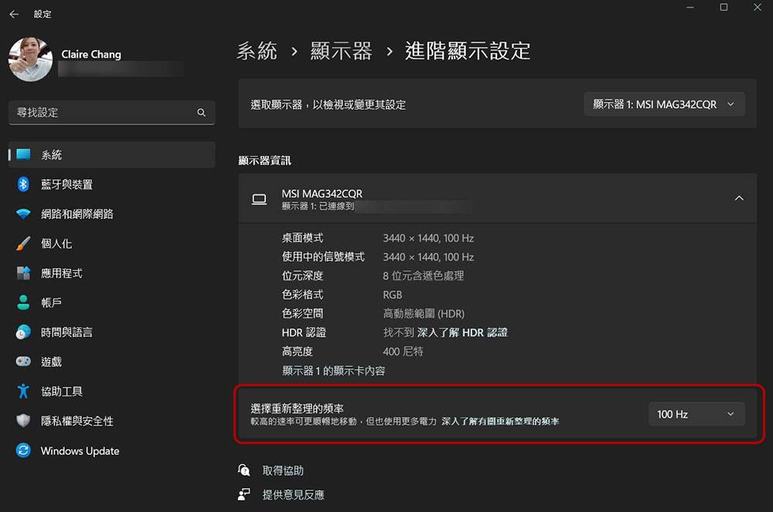The image size is (773, 512).
Task: Collapse the MSI MAG342CQR display info section
Action: pyautogui.click(x=738, y=198)
